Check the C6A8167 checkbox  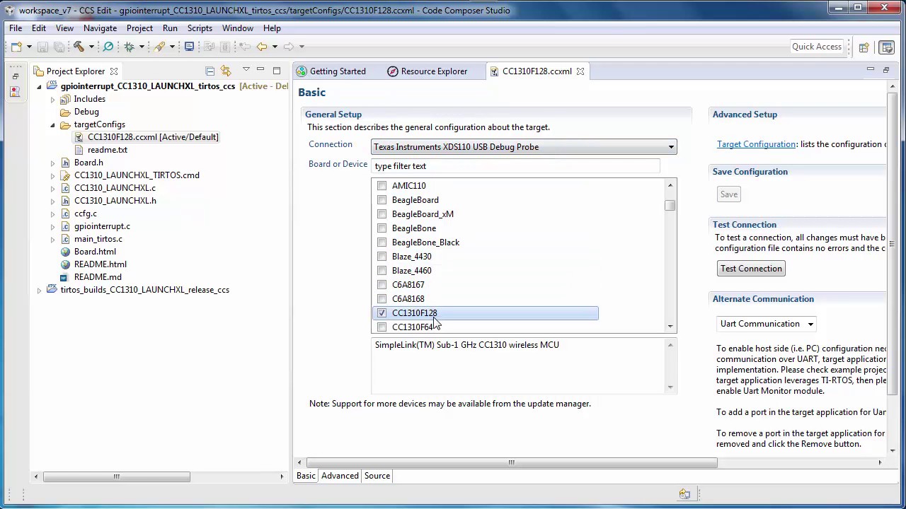point(382,285)
